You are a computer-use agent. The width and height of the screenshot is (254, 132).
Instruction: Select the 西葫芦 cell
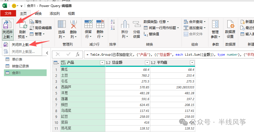click(83, 87)
